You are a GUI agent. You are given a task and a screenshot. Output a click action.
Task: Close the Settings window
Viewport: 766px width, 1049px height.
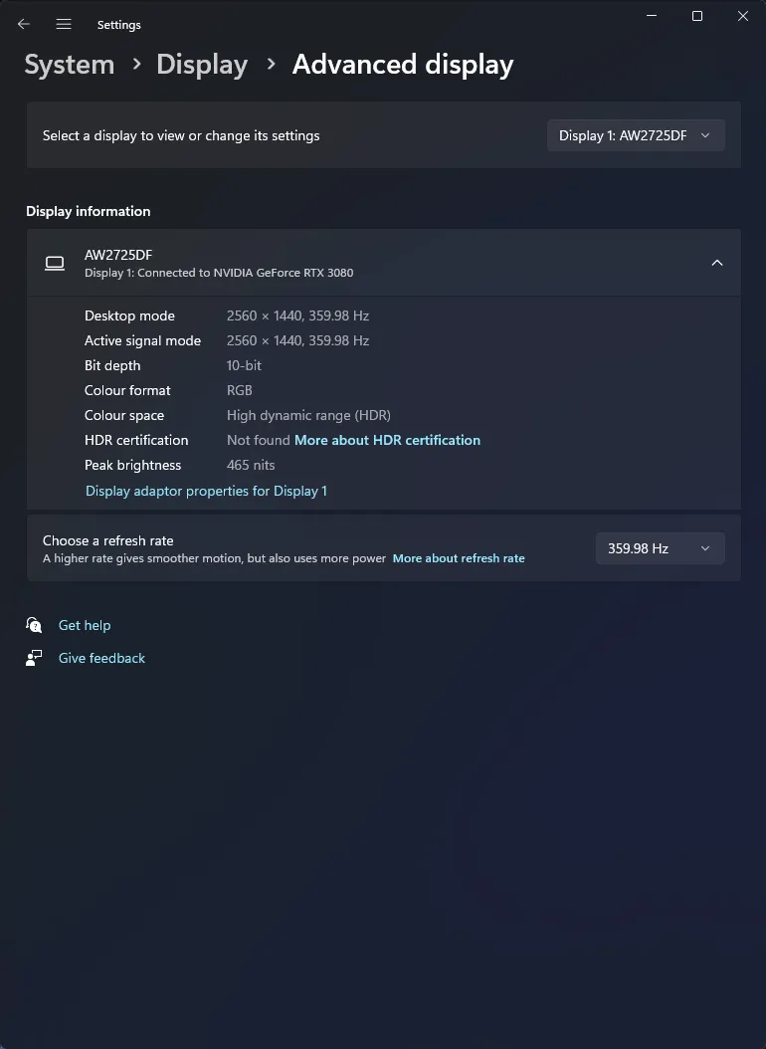pyautogui.click(x=742, y=16)
